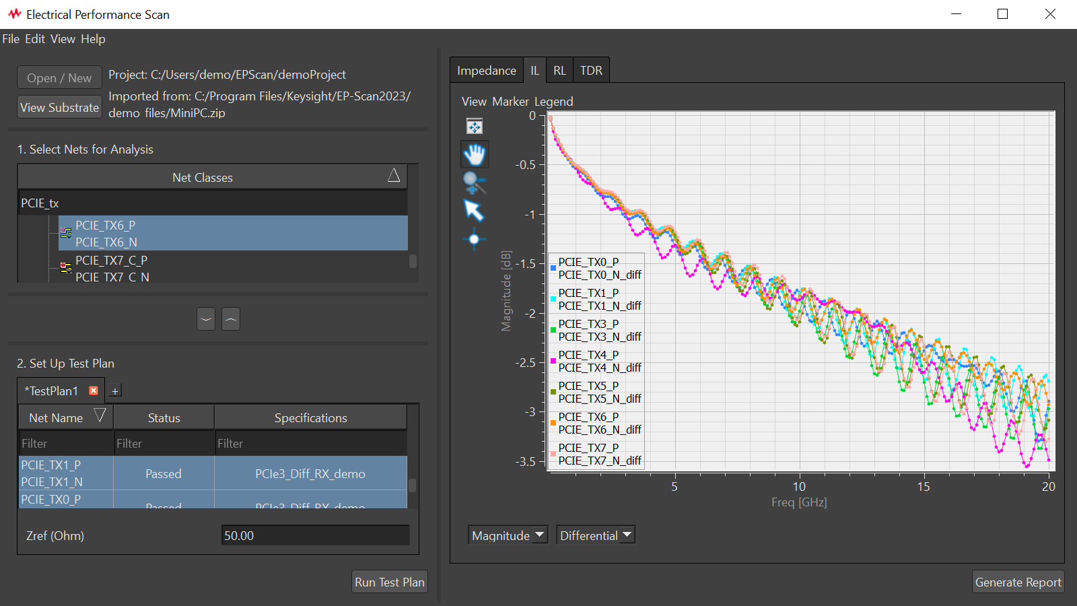
Task: Click the PCIE_TX7_C_P net pair icon
Action: pos(66,268)
